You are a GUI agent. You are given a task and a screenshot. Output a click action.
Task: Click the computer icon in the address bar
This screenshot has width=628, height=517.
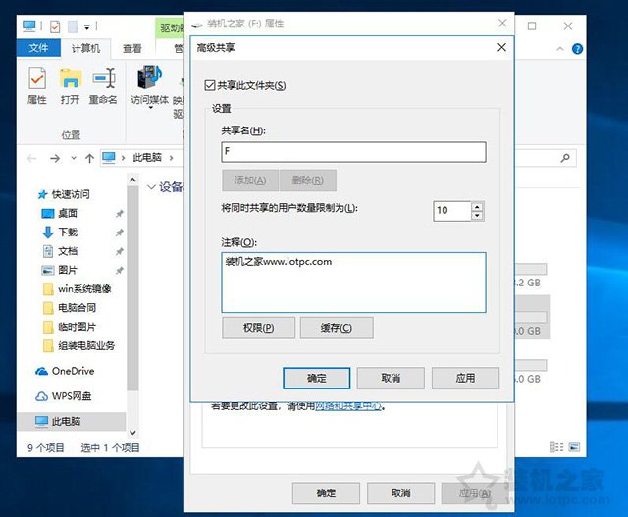point(109,157)
